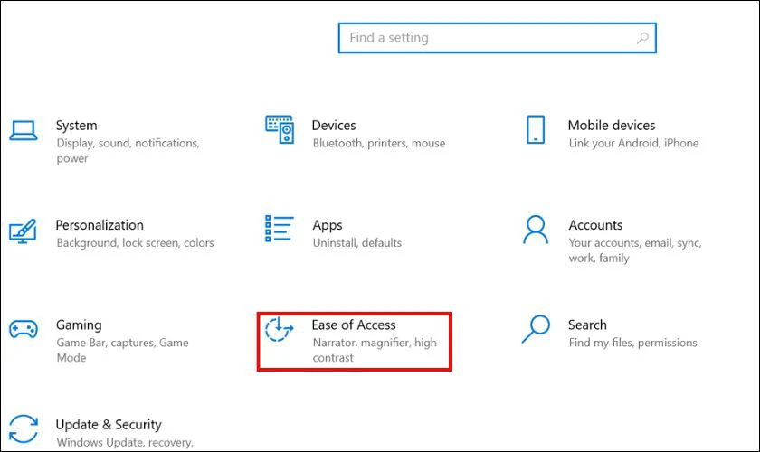Screen dimensions: 760x452
Task: Open the Ease of Access heading text
Action: coord(354,325)
